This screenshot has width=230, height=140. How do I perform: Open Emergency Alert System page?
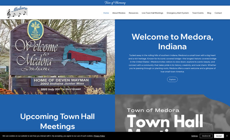(x=178, y=13)
